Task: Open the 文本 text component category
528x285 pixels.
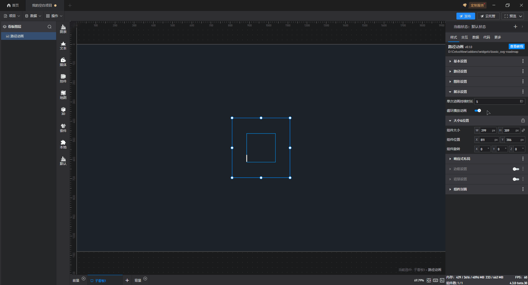Action: [x=63, y=45]
